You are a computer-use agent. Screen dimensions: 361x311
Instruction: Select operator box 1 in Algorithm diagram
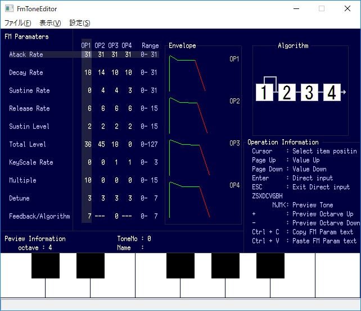pyautogui.click(x=264, y=92)
